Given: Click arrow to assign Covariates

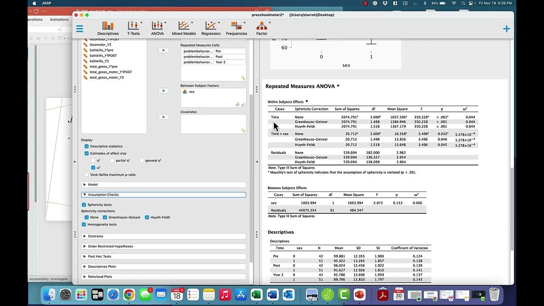Looking at the screenshot, I should click(164, 117).
